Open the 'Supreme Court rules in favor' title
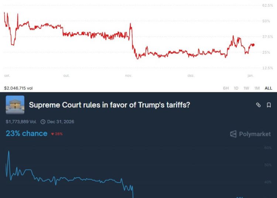Image resolution: width=277 pixels, height=198 pixels. tap(110, 105)
